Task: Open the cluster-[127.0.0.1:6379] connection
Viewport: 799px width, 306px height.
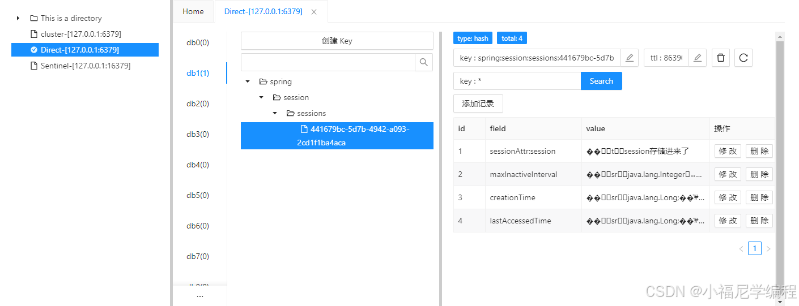Action: coord(81,34)
